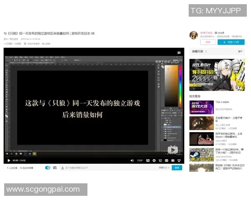Click the uploader's avatar picture
251x200 pixels.
194,35
